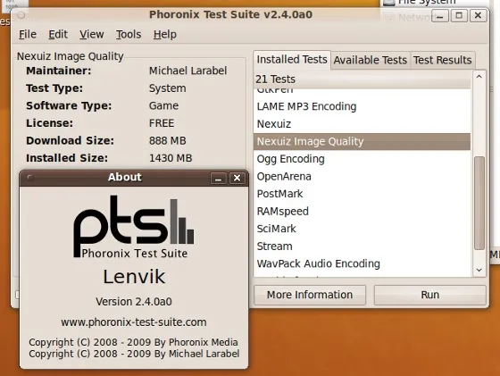
Task: Select the PostMark test
Action: [362, 194]
